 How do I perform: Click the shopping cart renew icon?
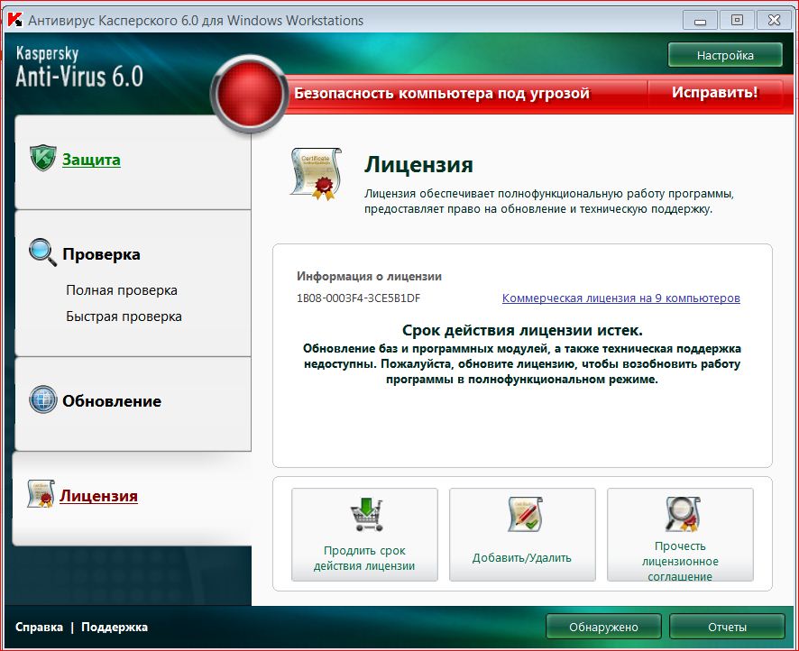366,515
